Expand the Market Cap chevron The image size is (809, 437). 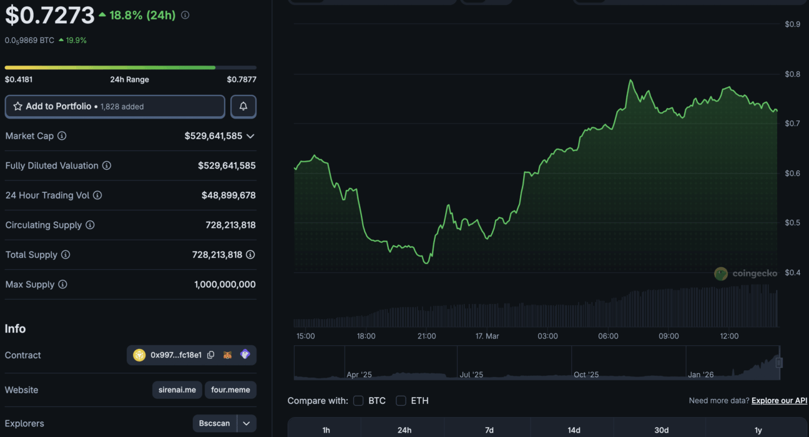[250, 136]
